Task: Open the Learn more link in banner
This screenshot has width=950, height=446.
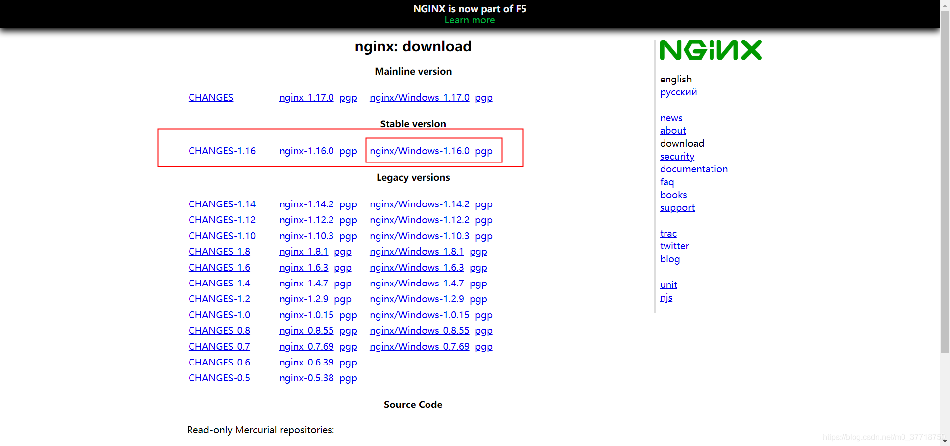Action: 470,20
